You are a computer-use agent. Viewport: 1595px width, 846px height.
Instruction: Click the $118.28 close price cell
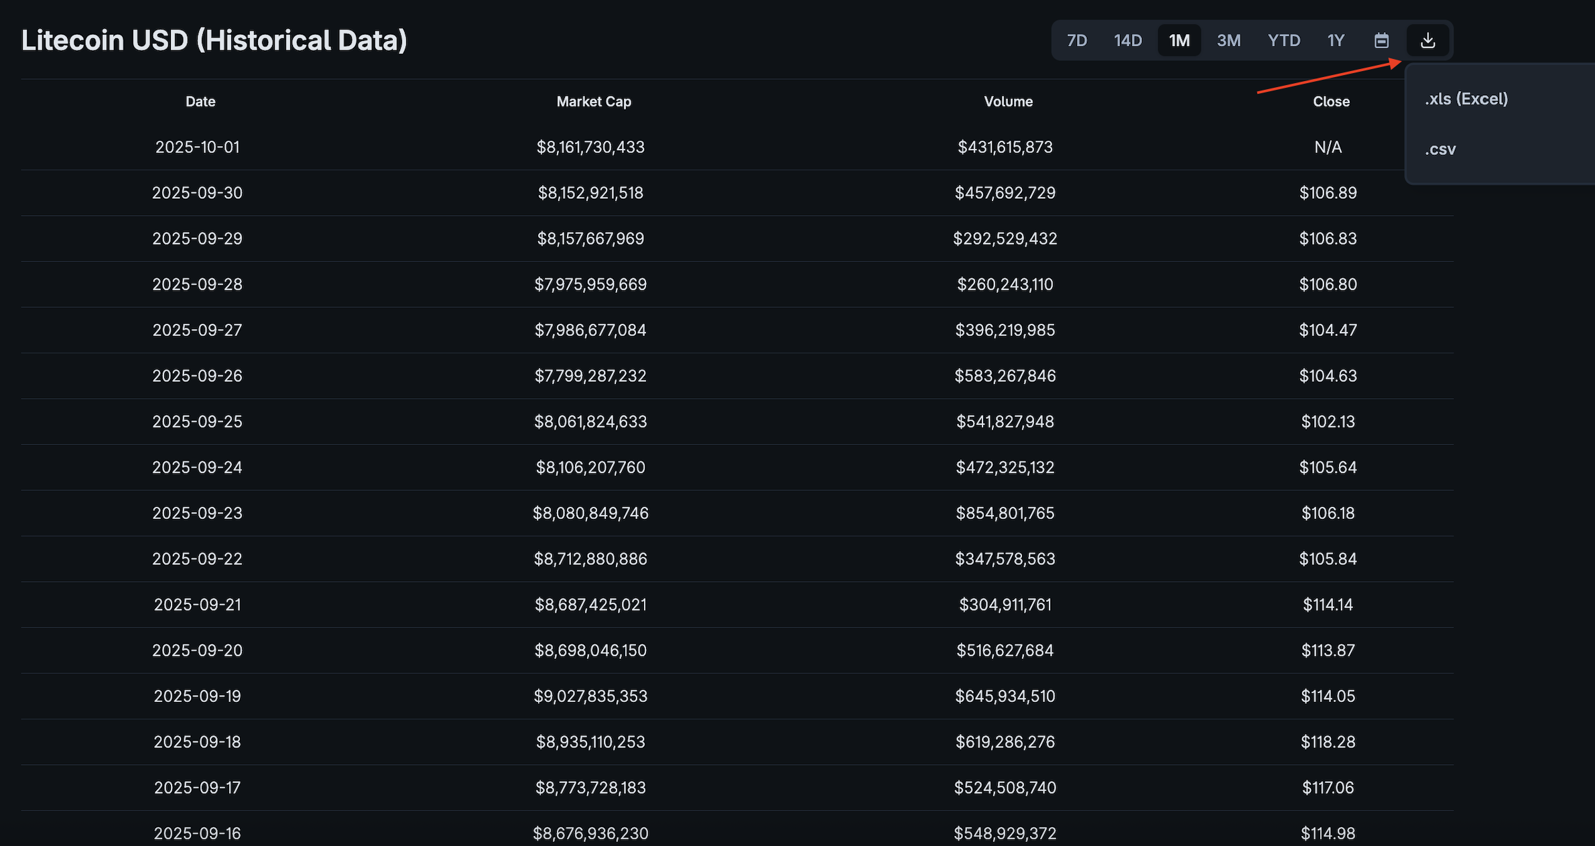(1328, 741)
